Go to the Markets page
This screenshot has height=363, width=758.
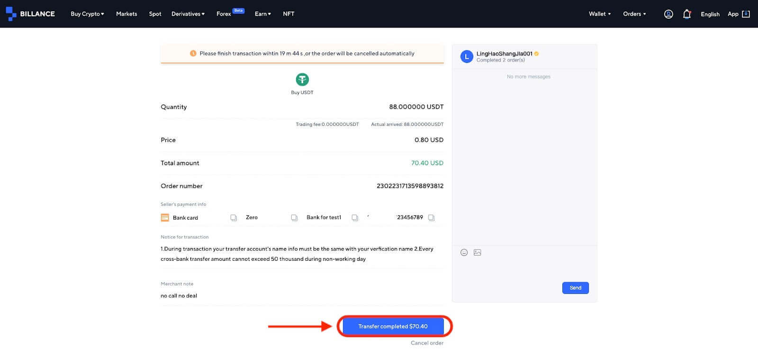click(126, 14)
